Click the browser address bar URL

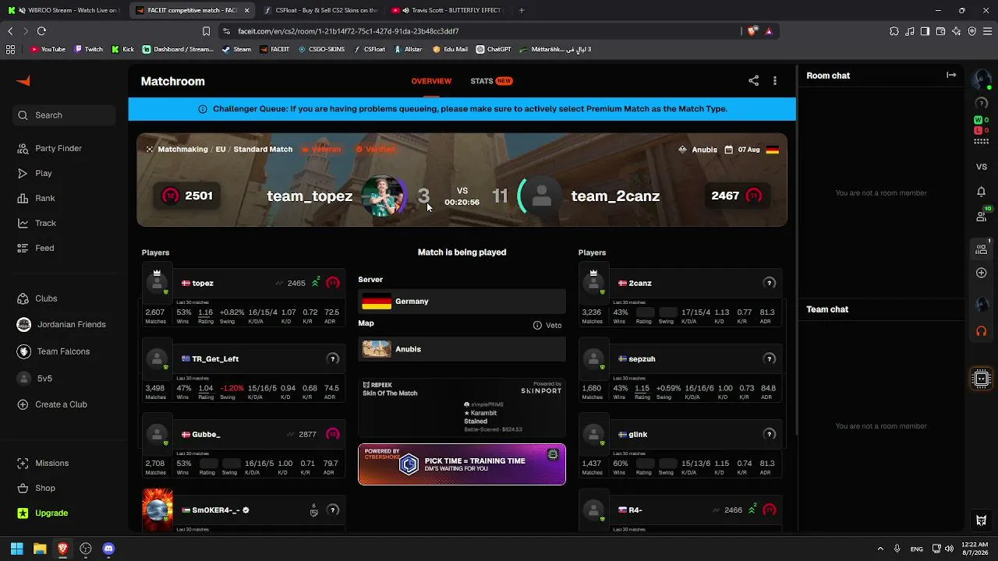[x=348, y=31]
